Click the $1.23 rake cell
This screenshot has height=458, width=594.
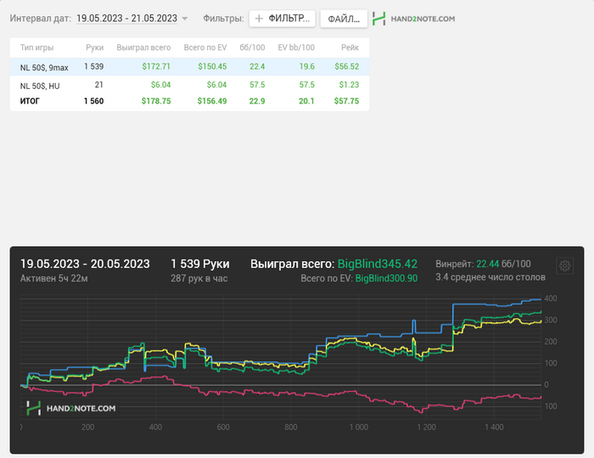coord(349,85)
